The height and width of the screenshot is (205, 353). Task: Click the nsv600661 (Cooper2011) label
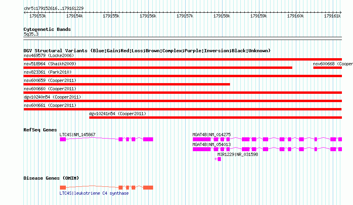[50, 105]
